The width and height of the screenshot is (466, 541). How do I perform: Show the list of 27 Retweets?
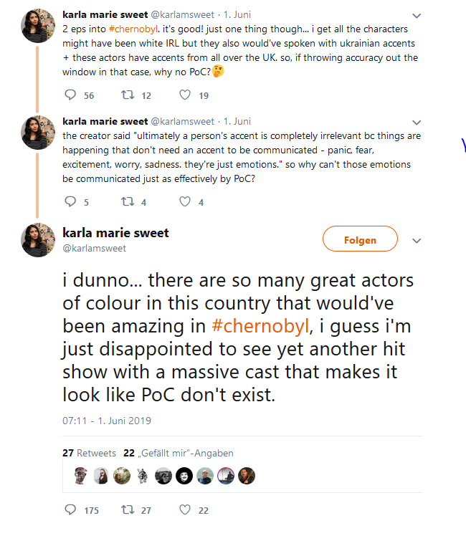tap(89, 453)
